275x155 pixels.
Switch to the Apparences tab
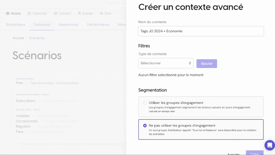pos(68,25)
